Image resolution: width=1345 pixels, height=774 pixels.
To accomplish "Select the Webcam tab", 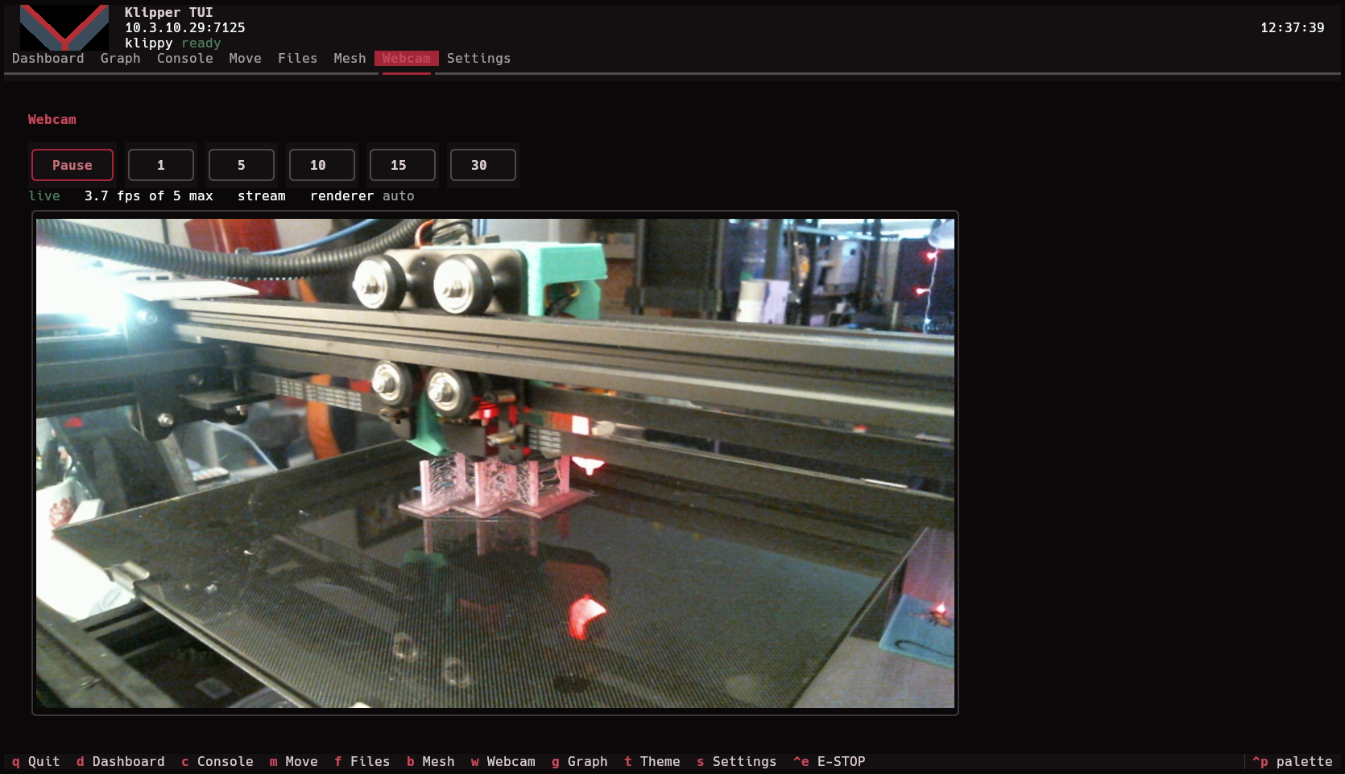I will (406, 58).
